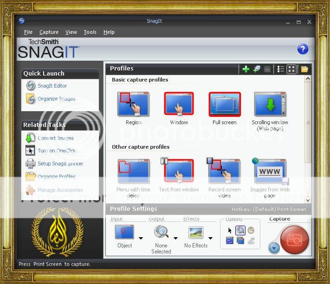Image resolution: width=330 pixels, height=284 pixels.
Task: Switch profiles to list view
Action: click(x=280, y=69)
